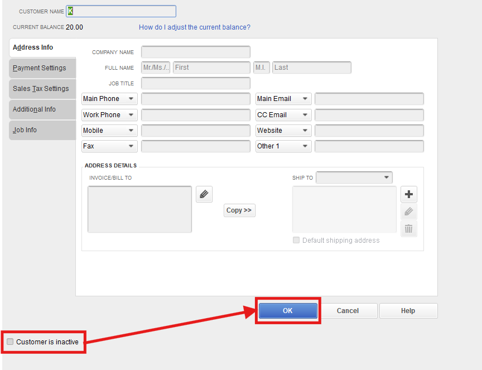The height and width of the screenshot is (370, 482).
Task: Toggle the Customer is inactive checkbox
Action: [x=10, y=342]
